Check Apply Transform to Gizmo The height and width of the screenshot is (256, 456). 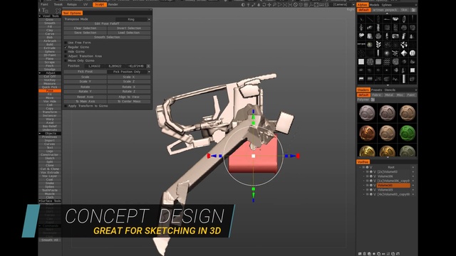click(x=66, y=106)
